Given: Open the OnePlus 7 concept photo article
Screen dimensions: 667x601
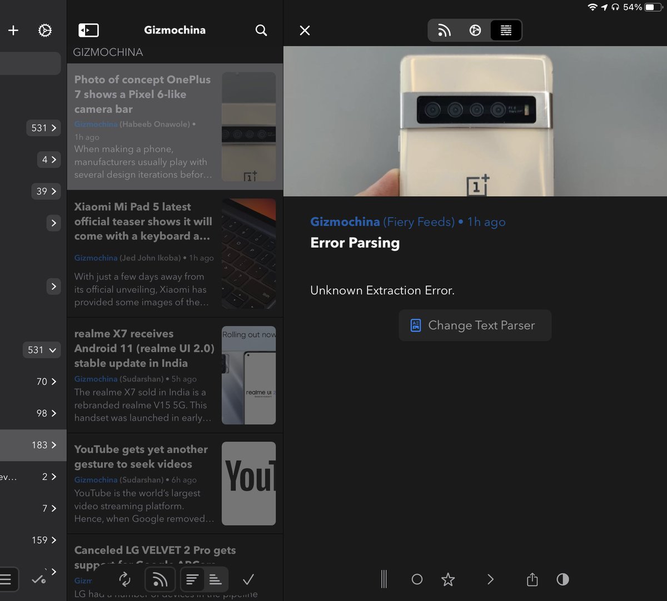Looking at the screenshot, I should 175,127.
